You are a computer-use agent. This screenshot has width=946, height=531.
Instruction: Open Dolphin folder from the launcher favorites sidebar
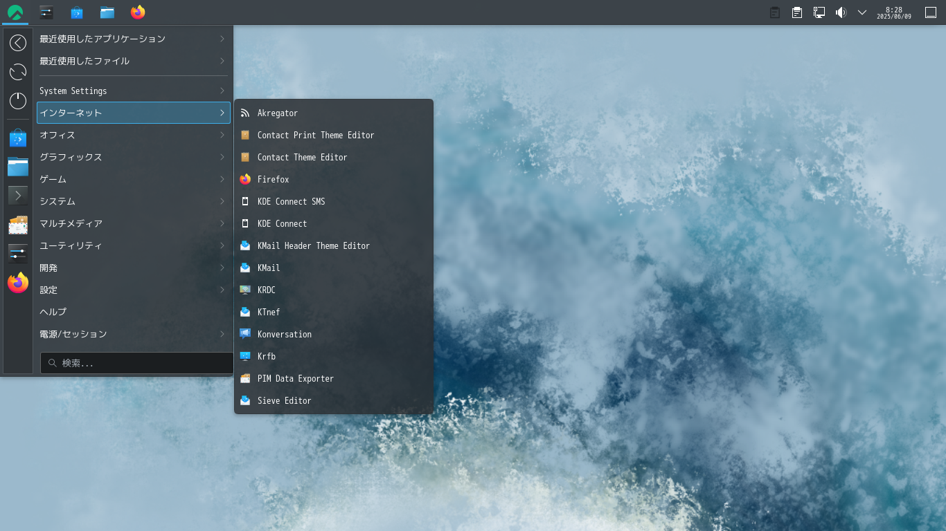point(18,167)
